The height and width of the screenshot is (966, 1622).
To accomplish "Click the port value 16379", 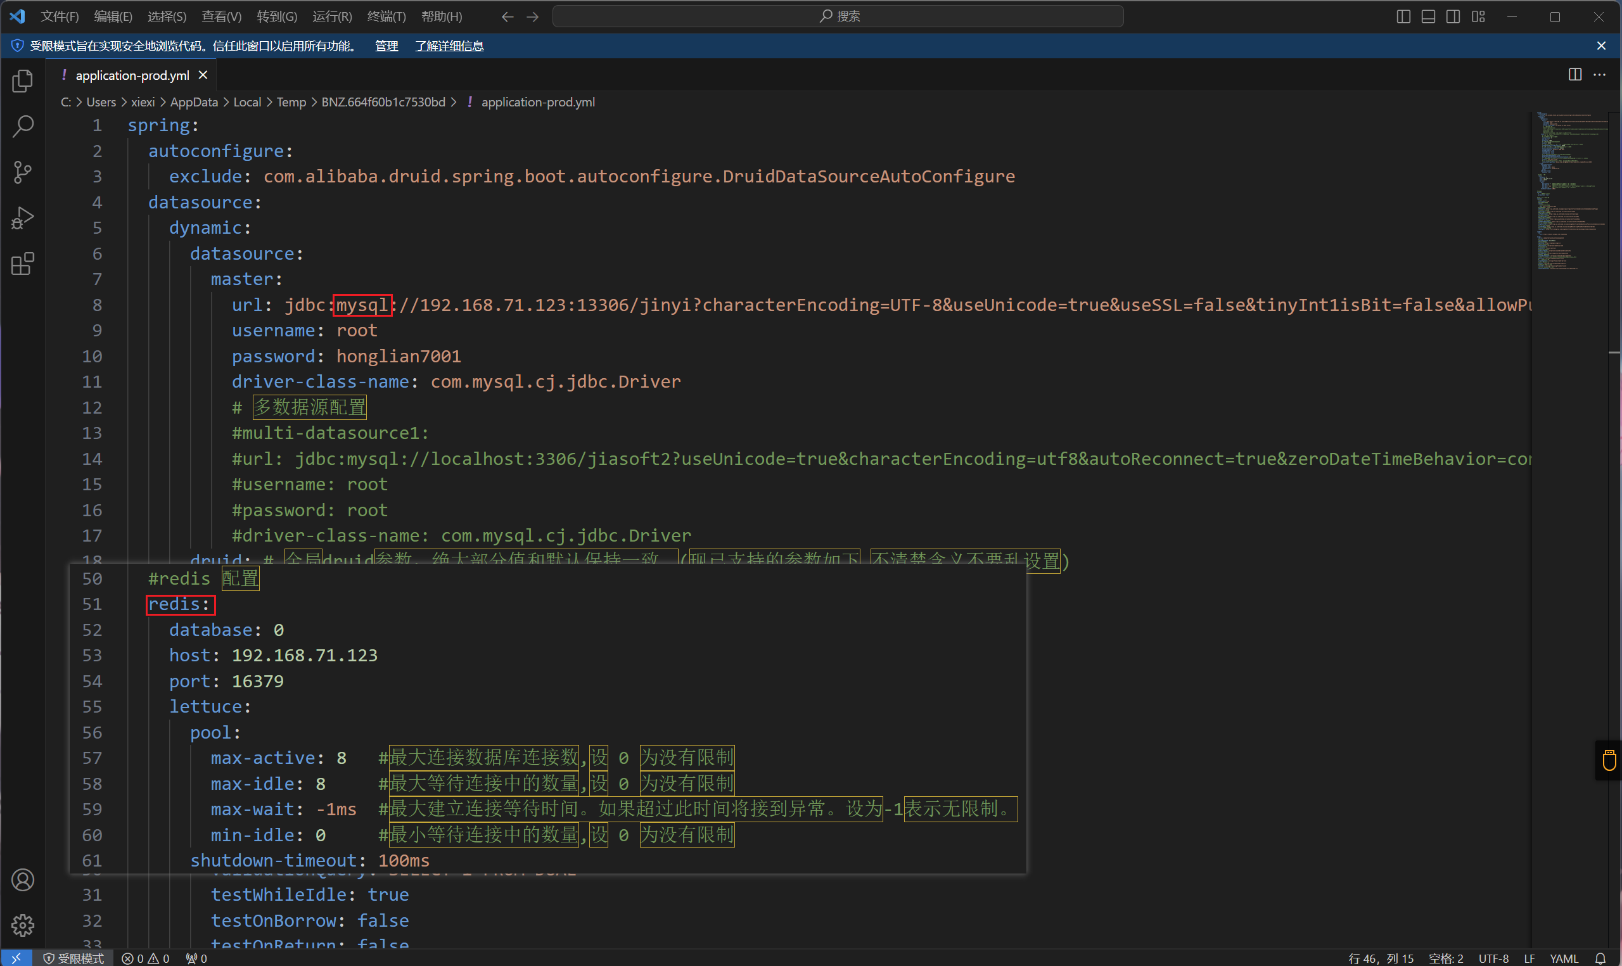I will coord(258,681).
